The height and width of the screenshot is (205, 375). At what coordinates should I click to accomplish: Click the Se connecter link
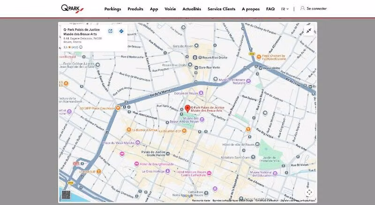316,8
